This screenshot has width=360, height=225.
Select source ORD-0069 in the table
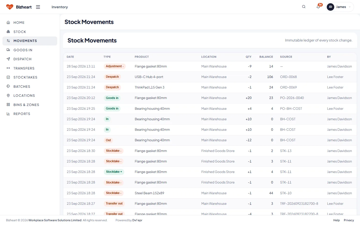pyautogui.click(x=288, y=87)
